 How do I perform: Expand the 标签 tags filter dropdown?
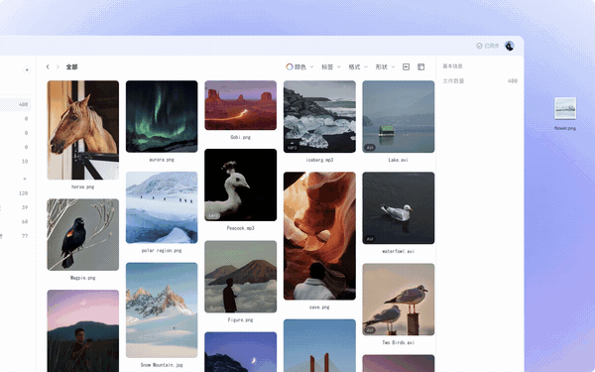pos(331,66)
